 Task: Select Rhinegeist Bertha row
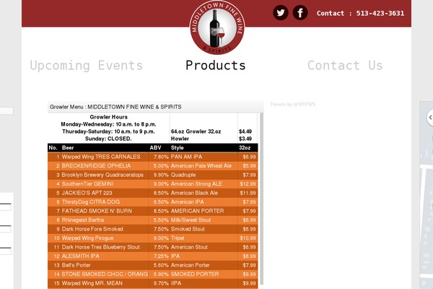coord(153,220)
